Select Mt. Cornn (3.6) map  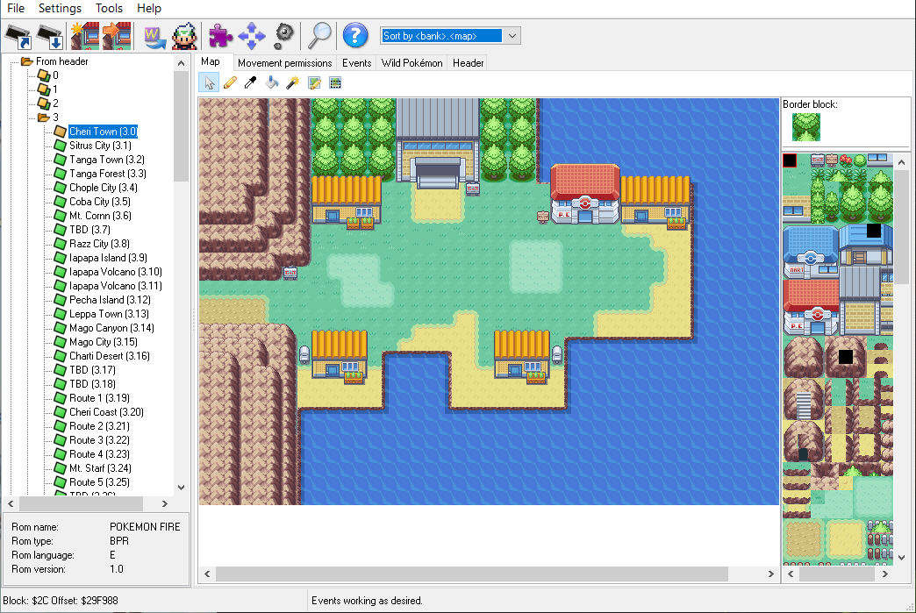100,216
